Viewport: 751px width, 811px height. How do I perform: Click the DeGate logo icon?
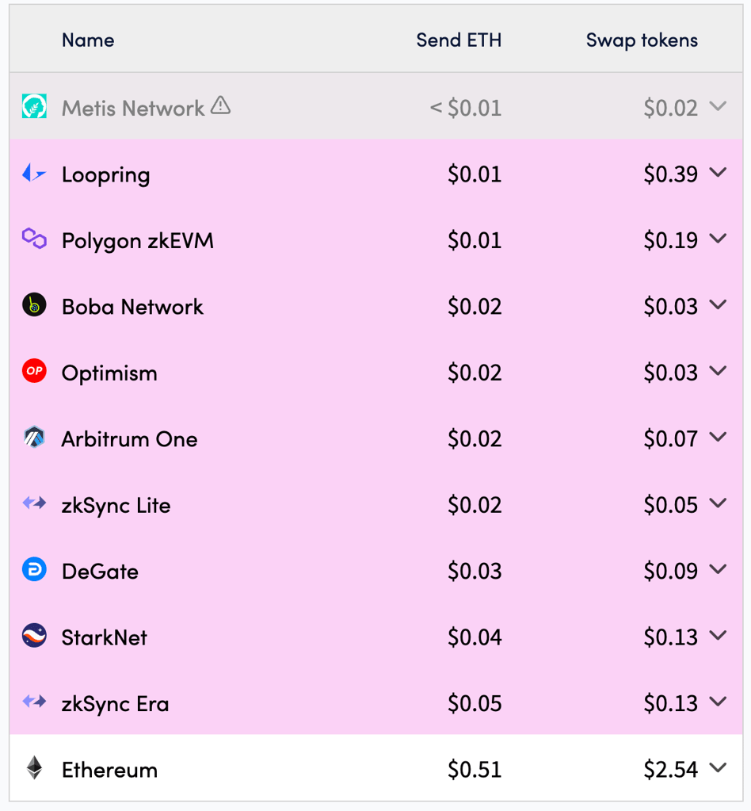[34, 570]
